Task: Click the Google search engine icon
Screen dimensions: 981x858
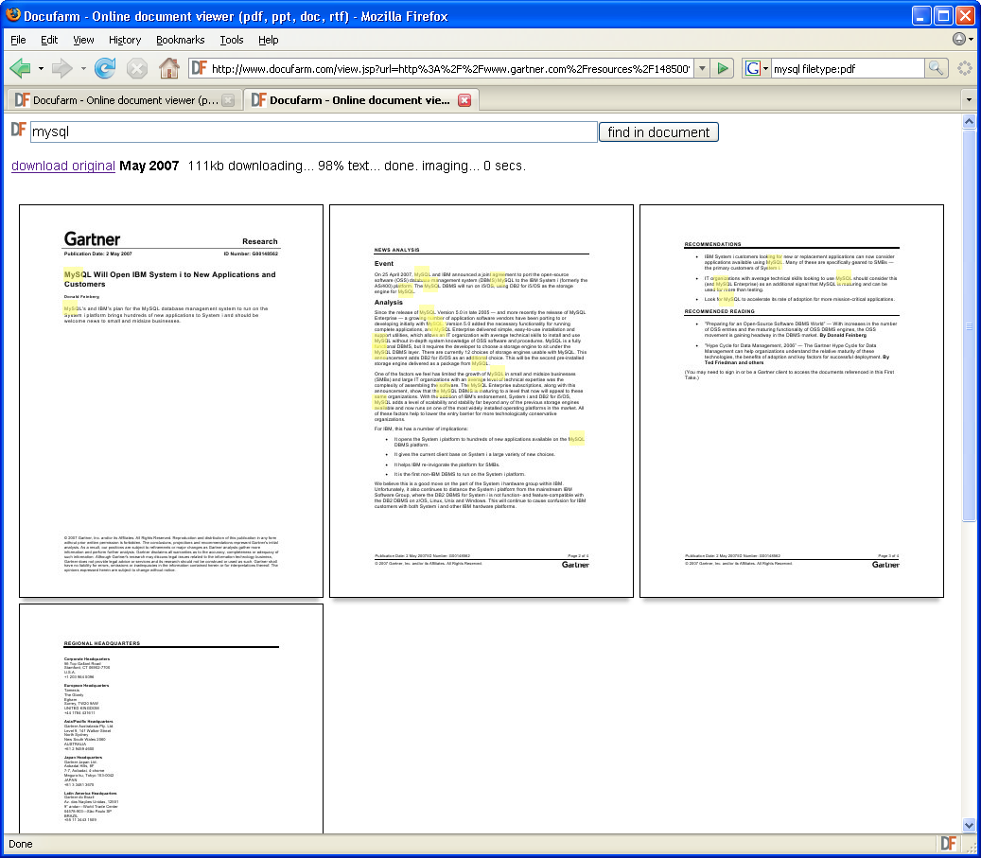Action: [x=753, y=68]
